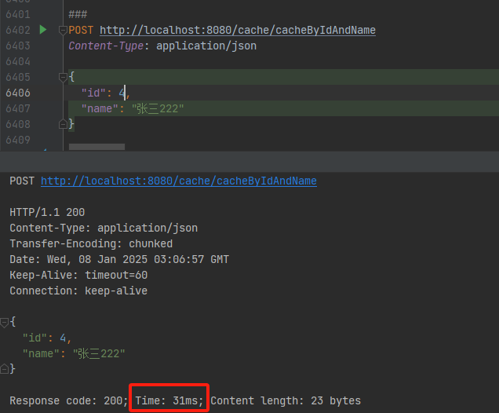This screenshot has height=413, width=499.
Task: Click the closing fold marker at line 6408
Action: (63, 124)
